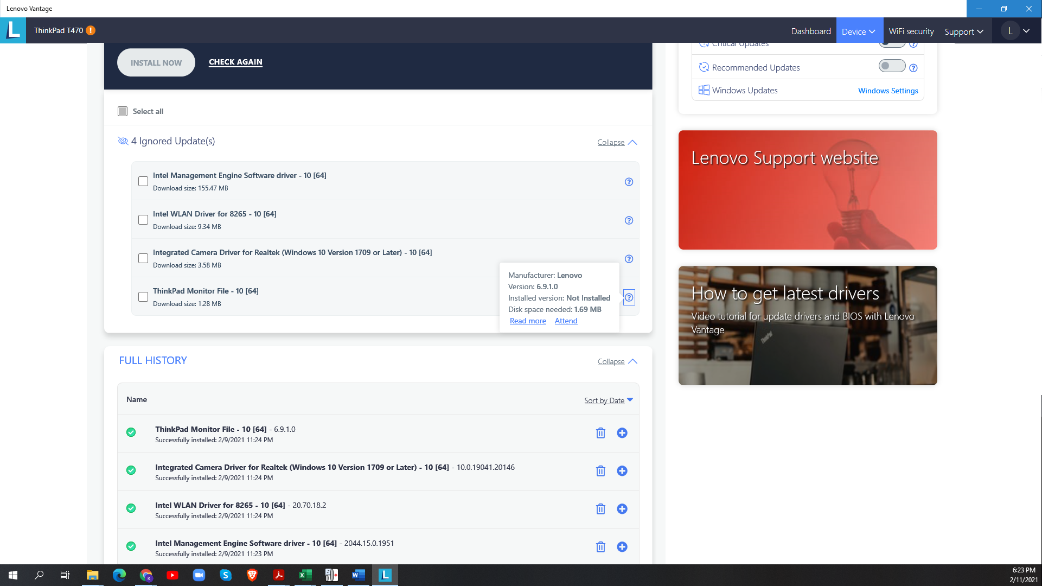The image size is (1042, 586).
Task: Open the Lenovo Support website card
Action: click(x=808, y=190)
